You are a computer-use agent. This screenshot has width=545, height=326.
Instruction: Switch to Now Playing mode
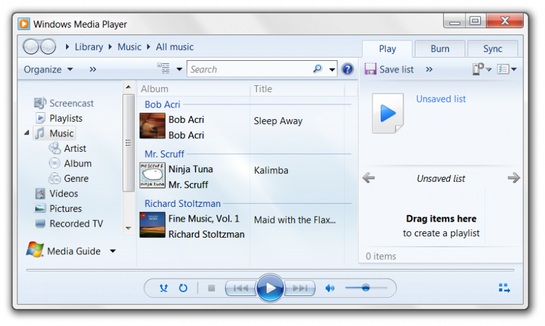(505, 288)
